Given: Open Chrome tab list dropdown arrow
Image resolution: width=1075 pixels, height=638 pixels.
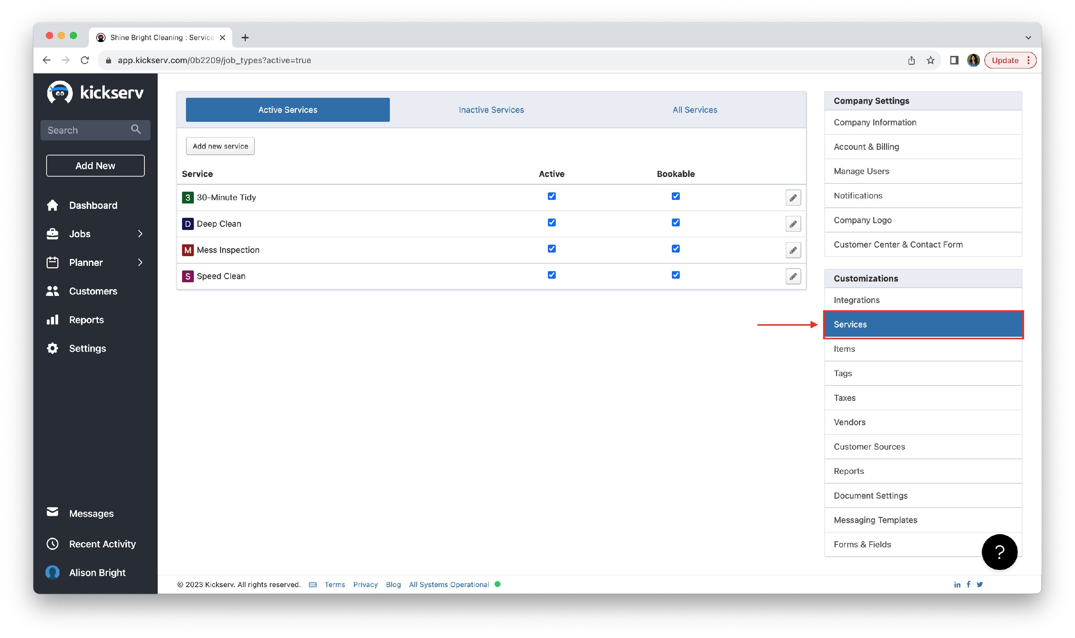Looking at the screenshot, I should pos(1028,38).
